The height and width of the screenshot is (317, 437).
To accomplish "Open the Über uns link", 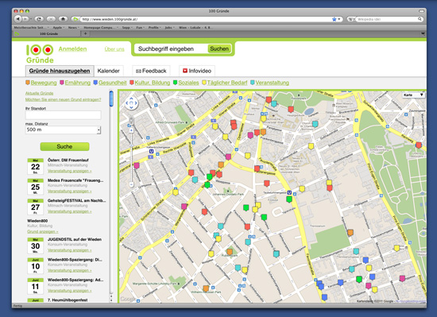I will [x=114, y=49].
